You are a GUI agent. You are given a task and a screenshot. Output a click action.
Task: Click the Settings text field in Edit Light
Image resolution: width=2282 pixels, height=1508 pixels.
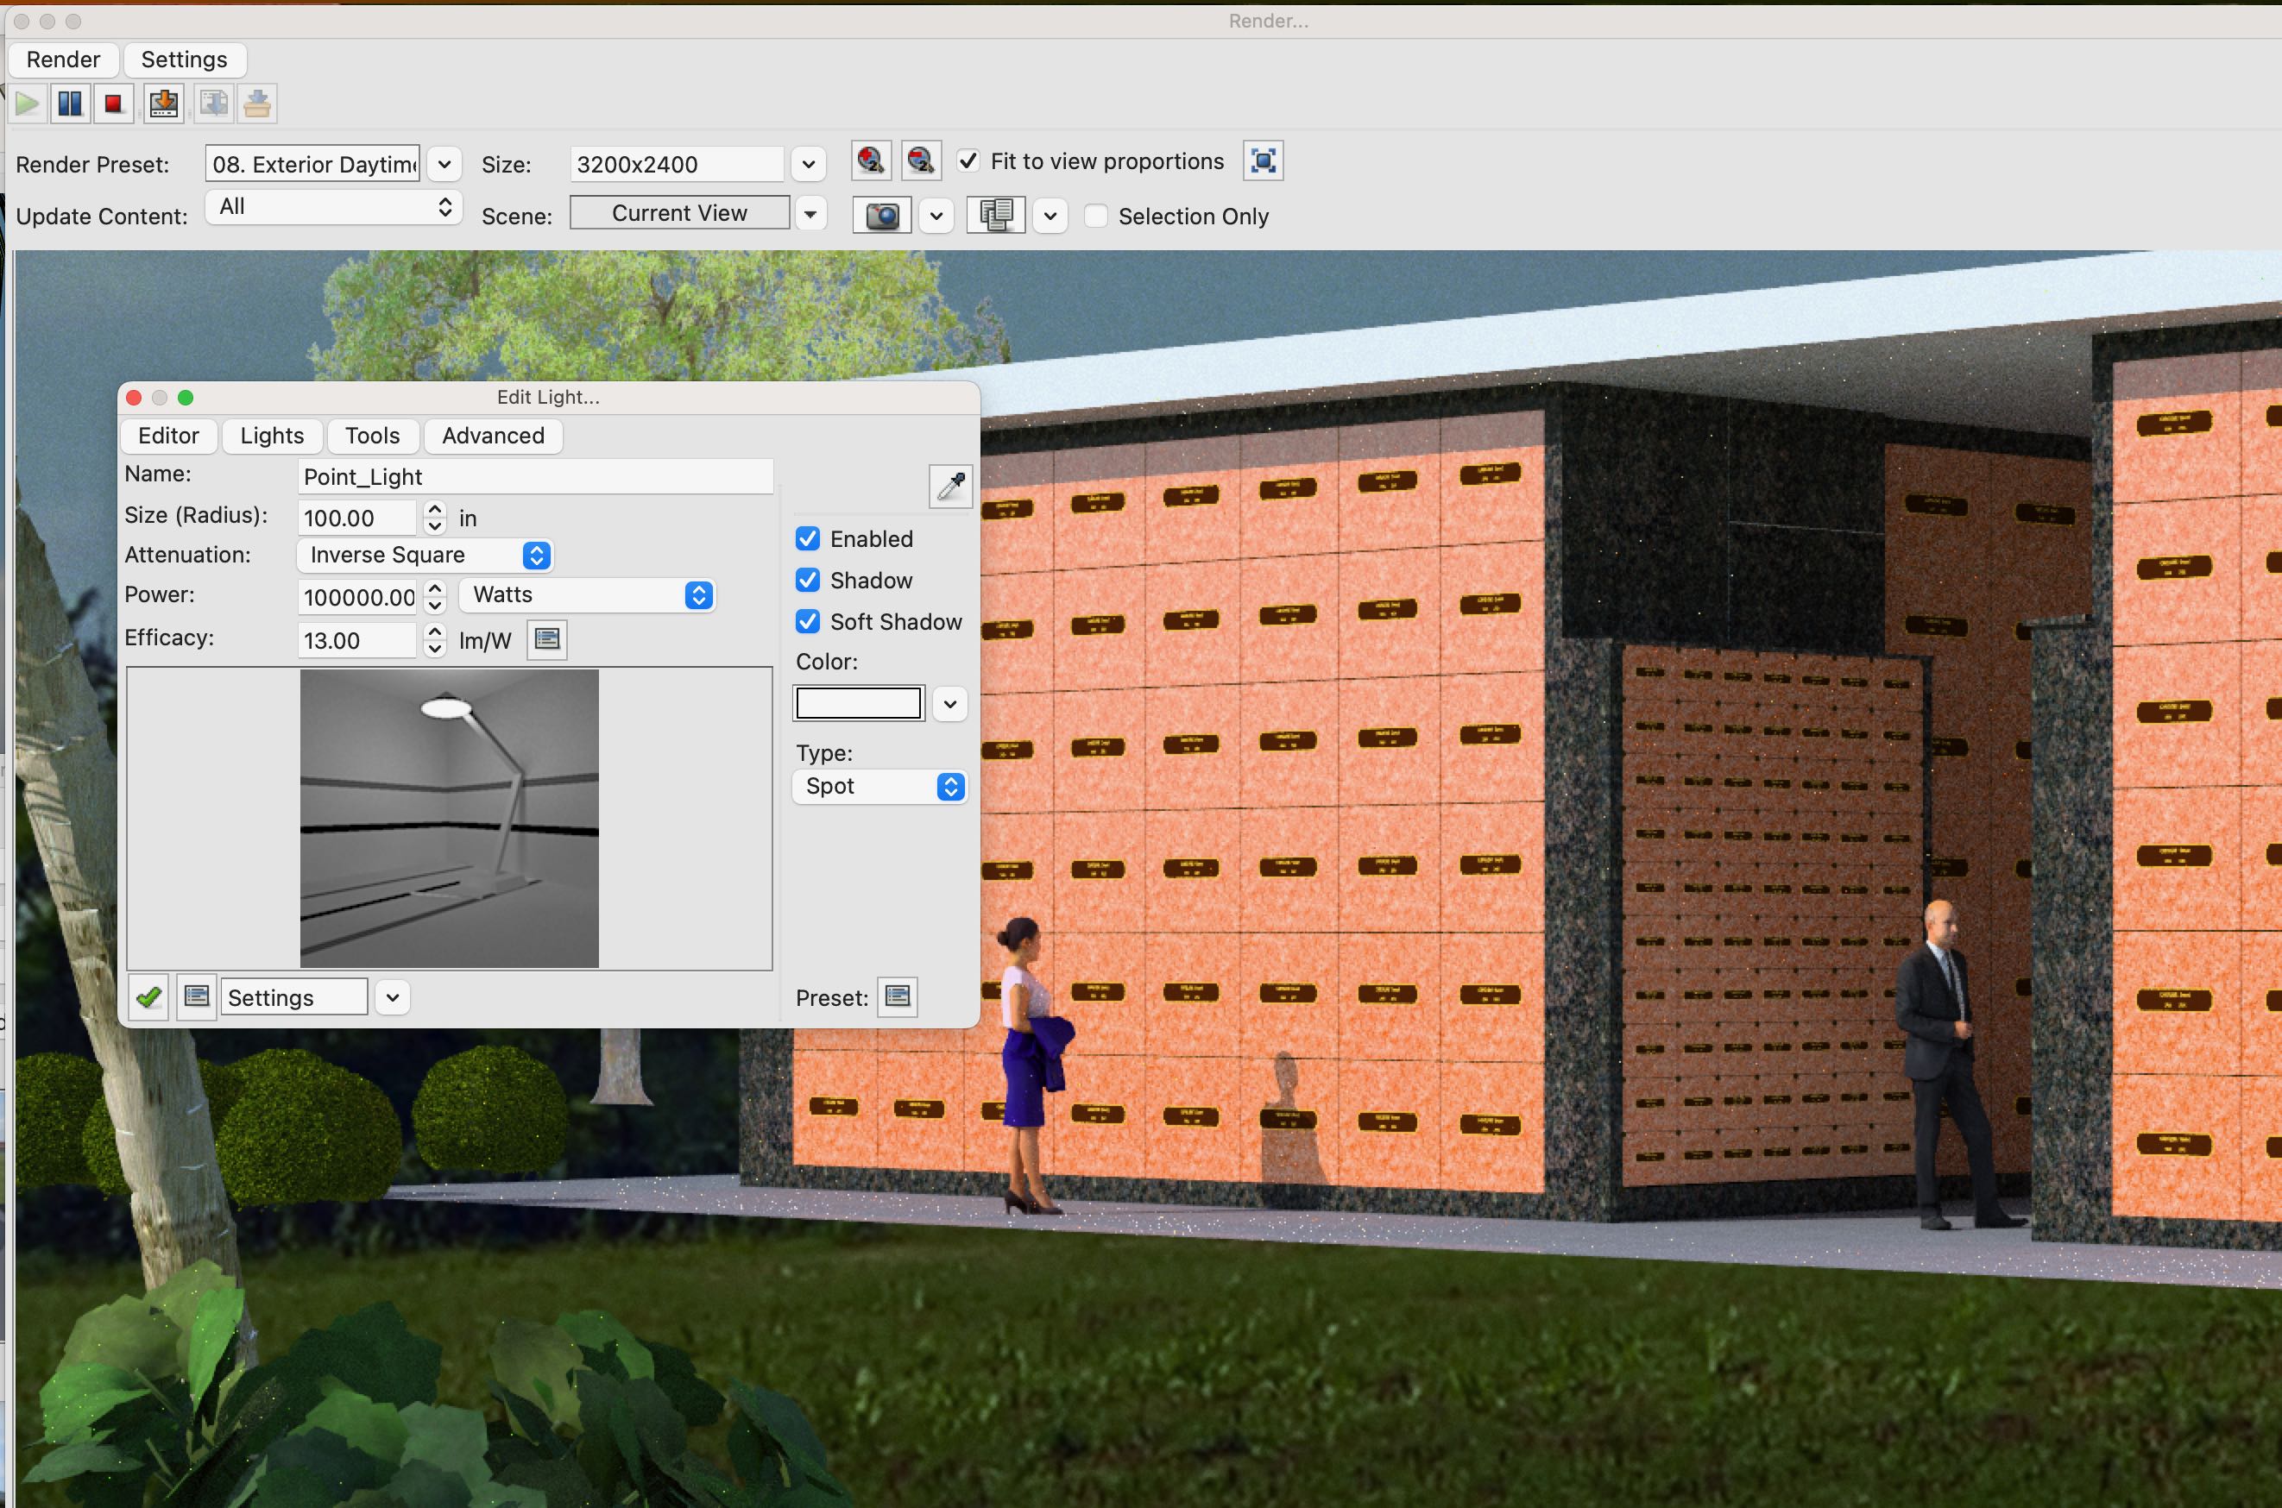pos(294,997)
